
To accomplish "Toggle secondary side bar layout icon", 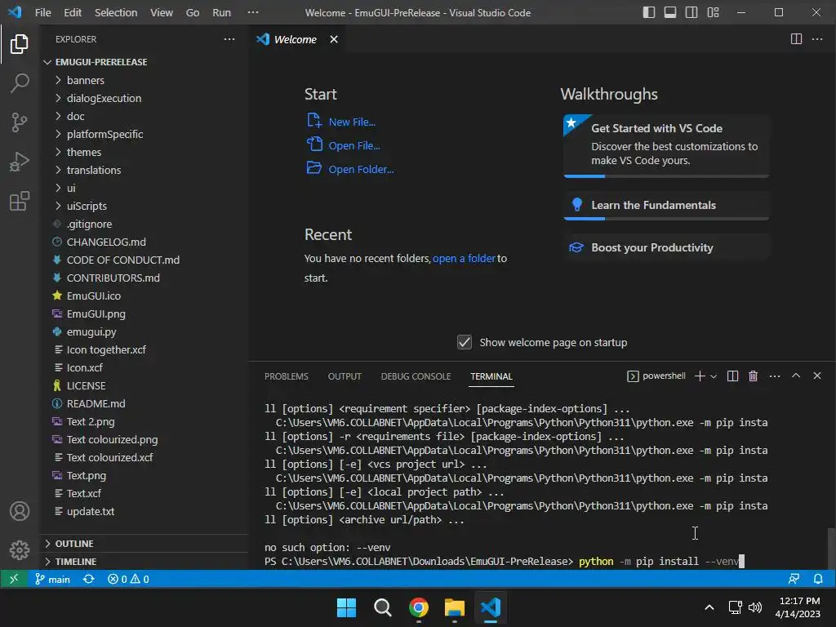I will (x=691, y=12).
